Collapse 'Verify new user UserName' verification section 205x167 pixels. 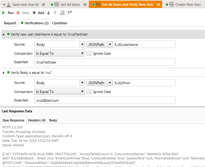point(3,35)
